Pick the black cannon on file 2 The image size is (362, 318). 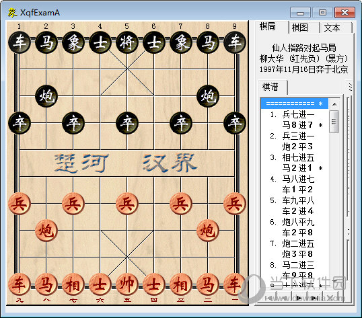(46, 96)
